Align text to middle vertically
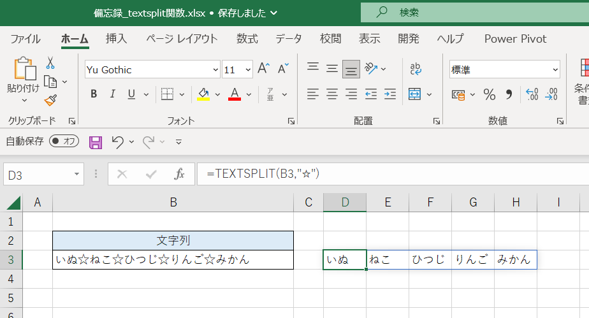This screenshot has width=589, height=318. click(x=332, y=69)
